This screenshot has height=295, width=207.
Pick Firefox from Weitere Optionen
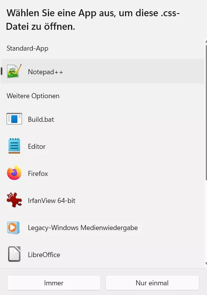coord(102,174)
